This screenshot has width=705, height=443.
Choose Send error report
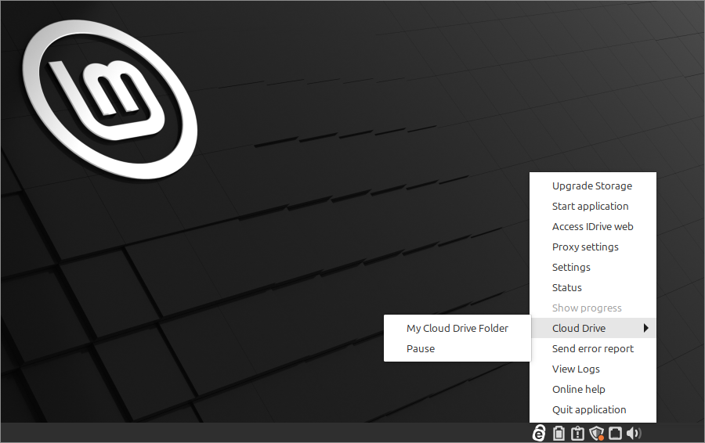coord(593,348)
